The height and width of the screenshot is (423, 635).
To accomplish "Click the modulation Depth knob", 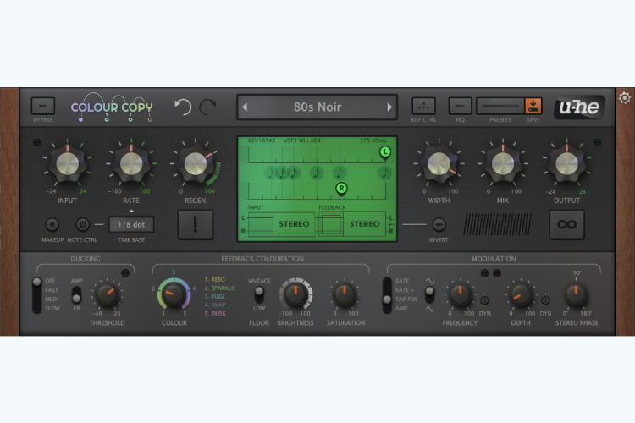I will [x=521, y=294].
